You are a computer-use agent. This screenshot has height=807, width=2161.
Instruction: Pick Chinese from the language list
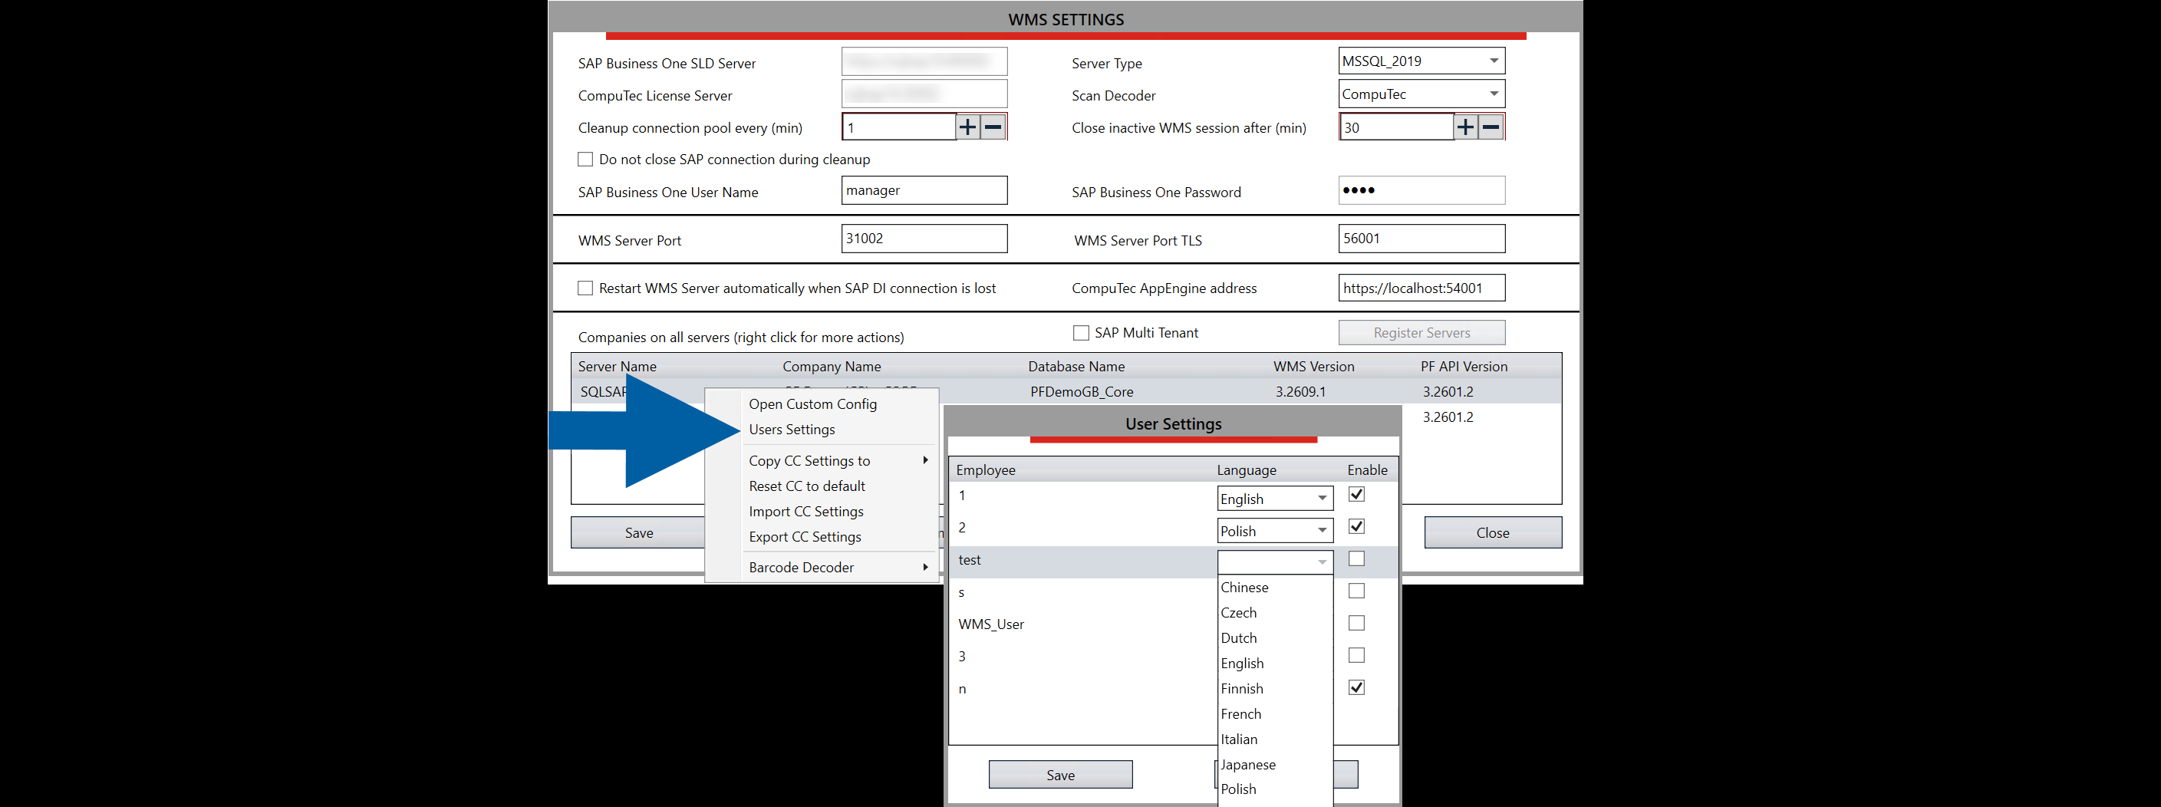(1275, 587)
